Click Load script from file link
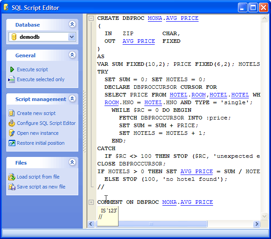The image size is (271, 239). tap(38, 177)
